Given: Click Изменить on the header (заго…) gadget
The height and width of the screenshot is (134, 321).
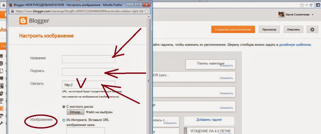Looking at the screenshot, I should [x=226, y=78].
